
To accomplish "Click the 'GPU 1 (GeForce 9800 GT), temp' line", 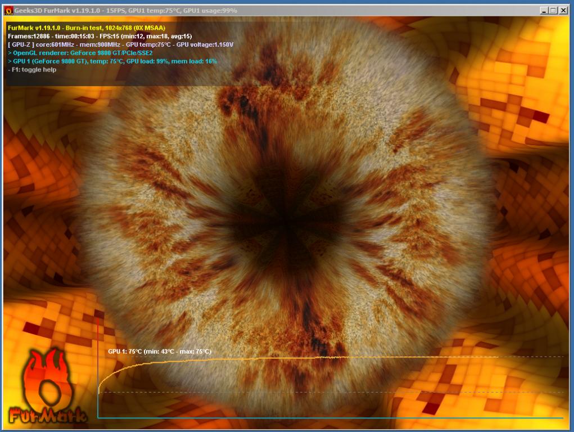I will [x=112, y=61].
